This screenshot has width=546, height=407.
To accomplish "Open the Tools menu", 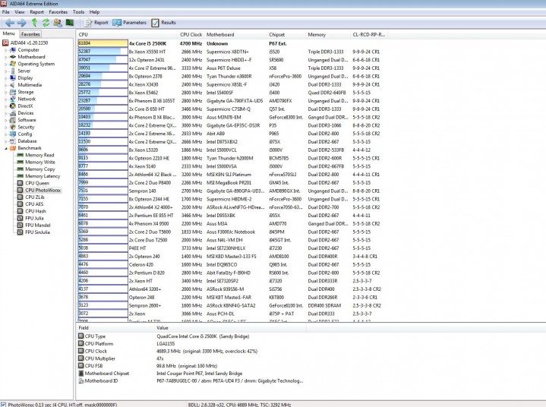I will pos(78,12).
